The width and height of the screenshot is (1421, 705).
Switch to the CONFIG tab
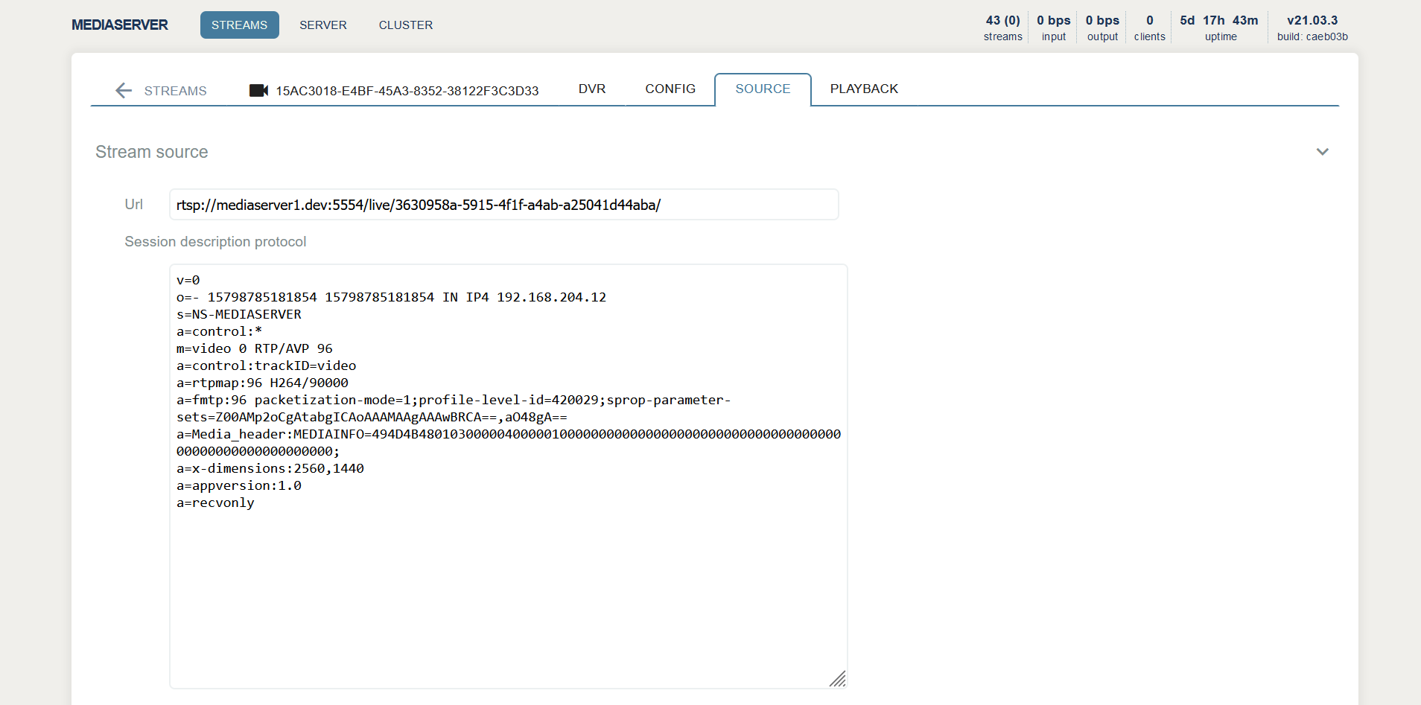click(670, 89)
